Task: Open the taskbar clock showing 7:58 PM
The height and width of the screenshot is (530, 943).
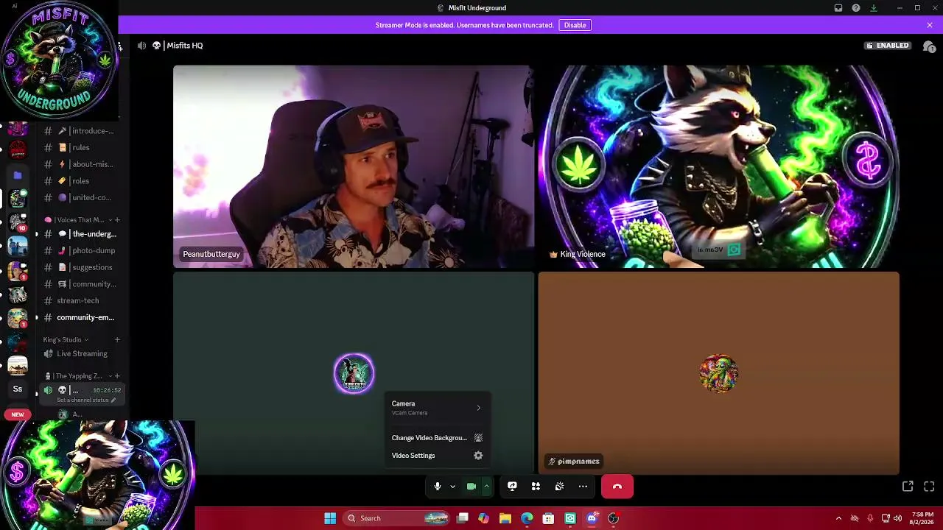Action: (922, 518)
